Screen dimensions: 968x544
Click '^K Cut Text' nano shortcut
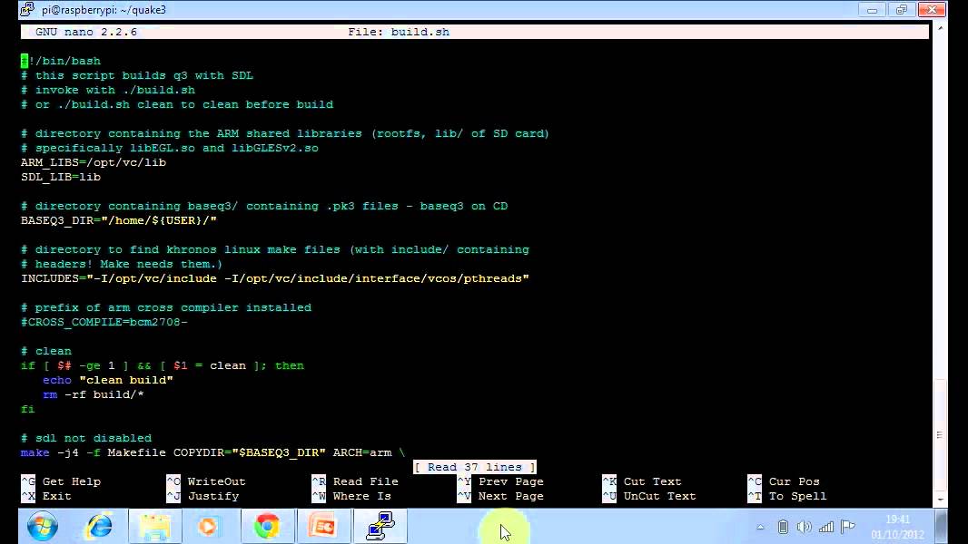pyautogui.click(x=642, y=481)
